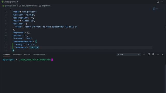Close the terminal panel
The height and width of the screenshot is (93, 166).
tap(162, 54)
